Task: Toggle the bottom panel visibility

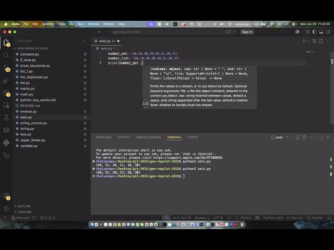Action: tap(321, 32)
